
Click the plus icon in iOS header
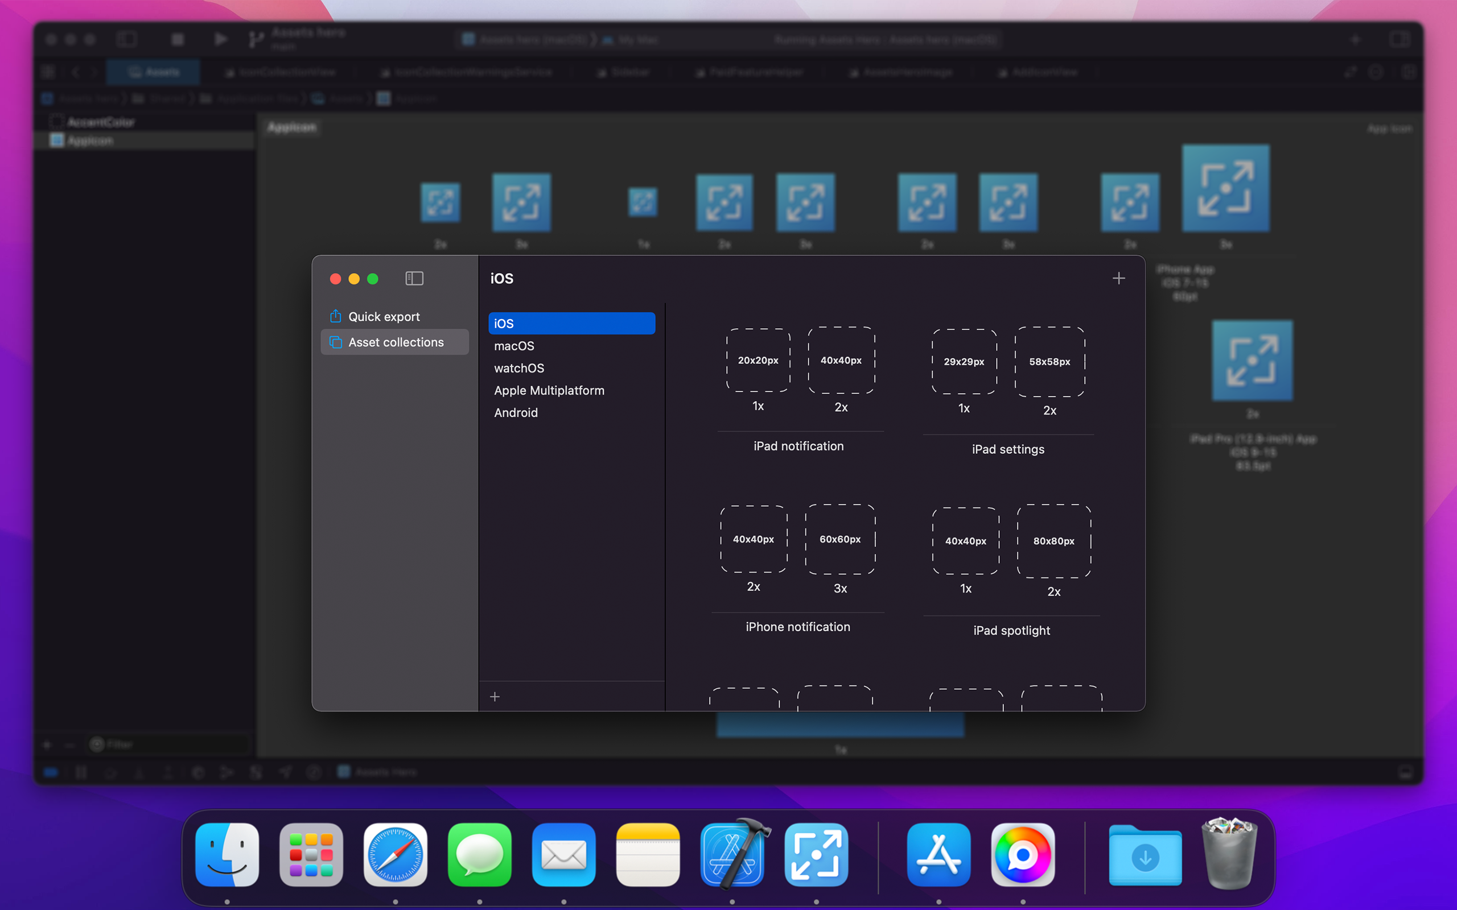1118,278
